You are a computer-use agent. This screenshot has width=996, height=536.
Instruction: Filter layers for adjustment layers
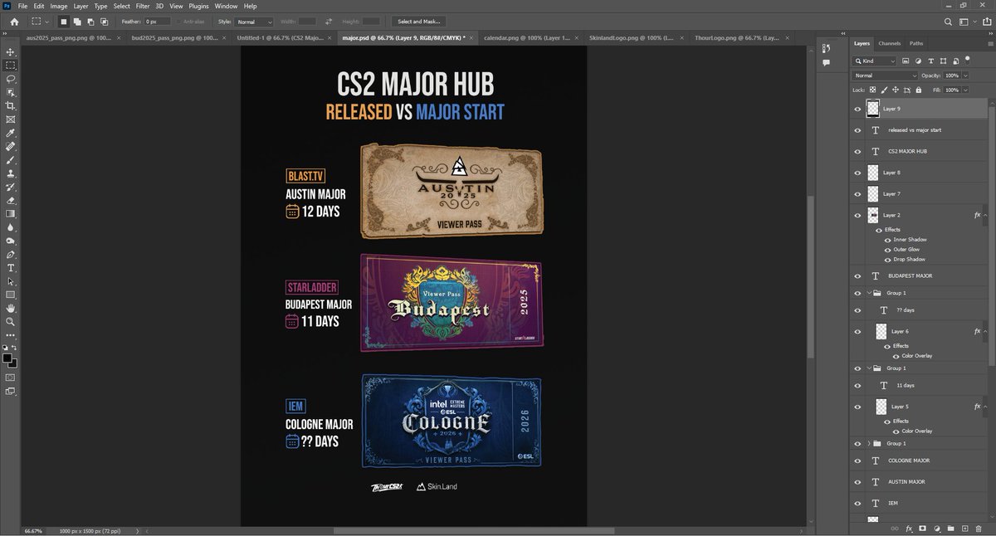click(x=918, y=61)
